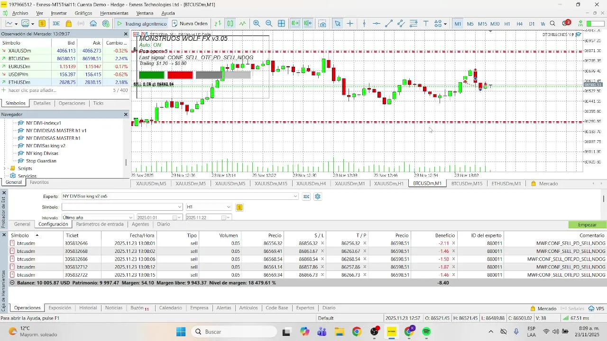Open start date 2025.01.01 calendar picker
Screen dimensions: 607x341
[x=176, y=217]
